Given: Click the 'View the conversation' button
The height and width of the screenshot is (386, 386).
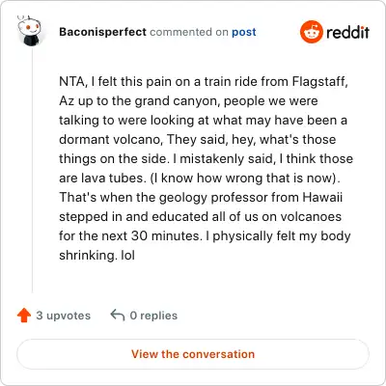Looking at the screenshot, I should point(193,354).
